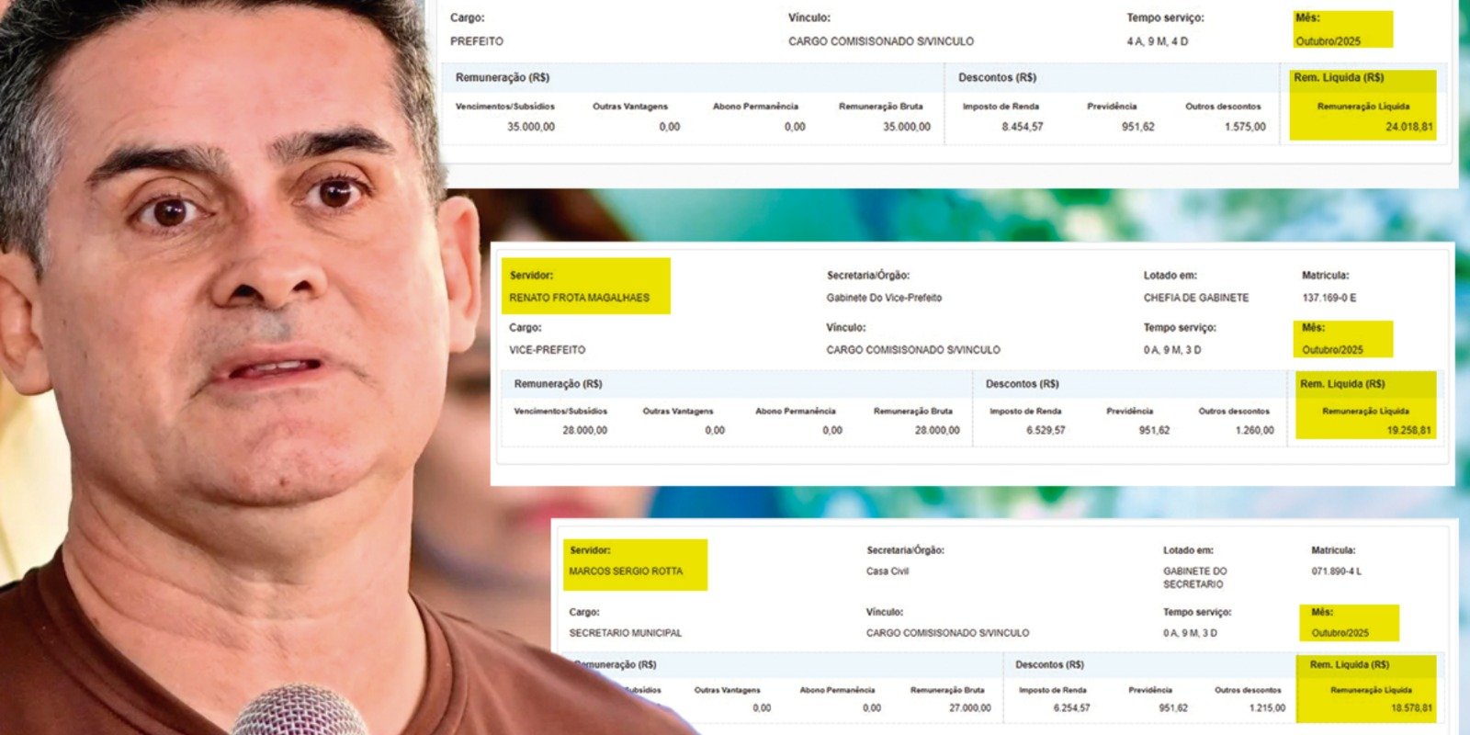
Task: Click gross pay amount 35.000,00 under Remuneração Bruta
Action: pos(906,127)
